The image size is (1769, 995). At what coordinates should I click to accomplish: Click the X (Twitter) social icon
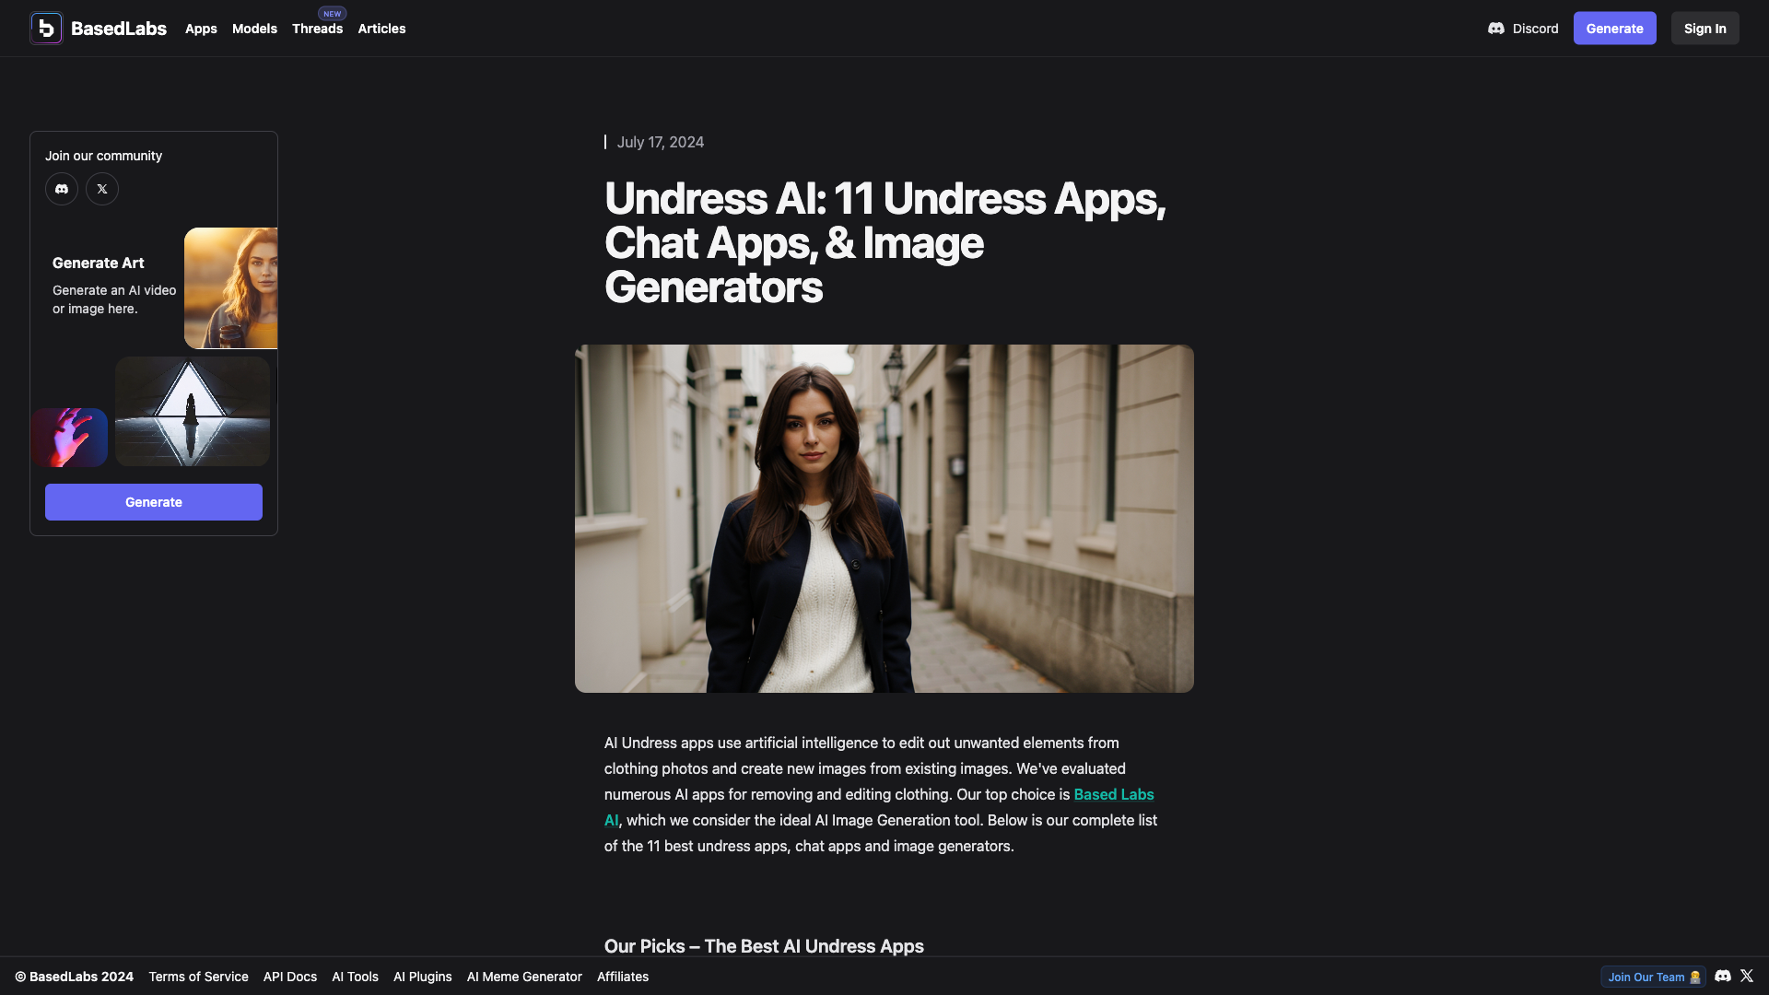[x=102, y=188]
